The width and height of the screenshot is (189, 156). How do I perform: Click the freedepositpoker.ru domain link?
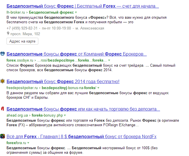click(x=22, y=88)
